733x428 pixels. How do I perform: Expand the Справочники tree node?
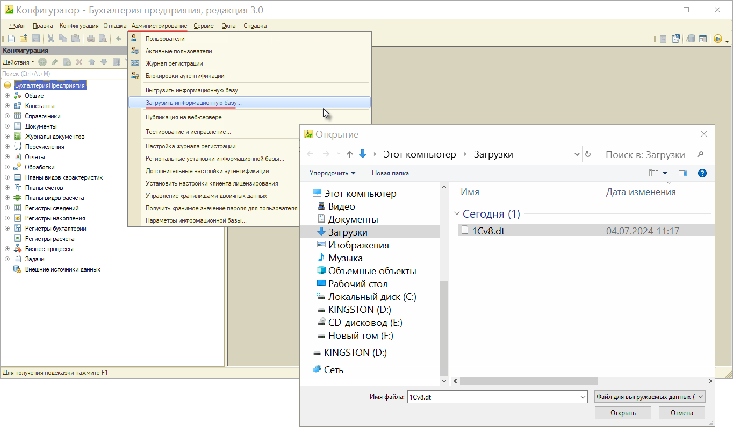[x=7, y=116]
